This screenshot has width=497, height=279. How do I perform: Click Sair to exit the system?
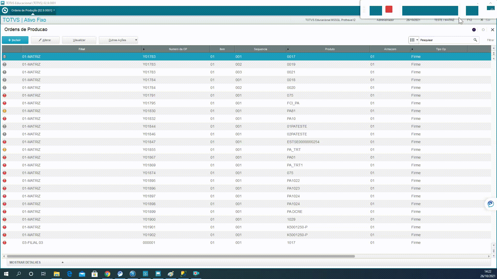(x=488, y=20)
